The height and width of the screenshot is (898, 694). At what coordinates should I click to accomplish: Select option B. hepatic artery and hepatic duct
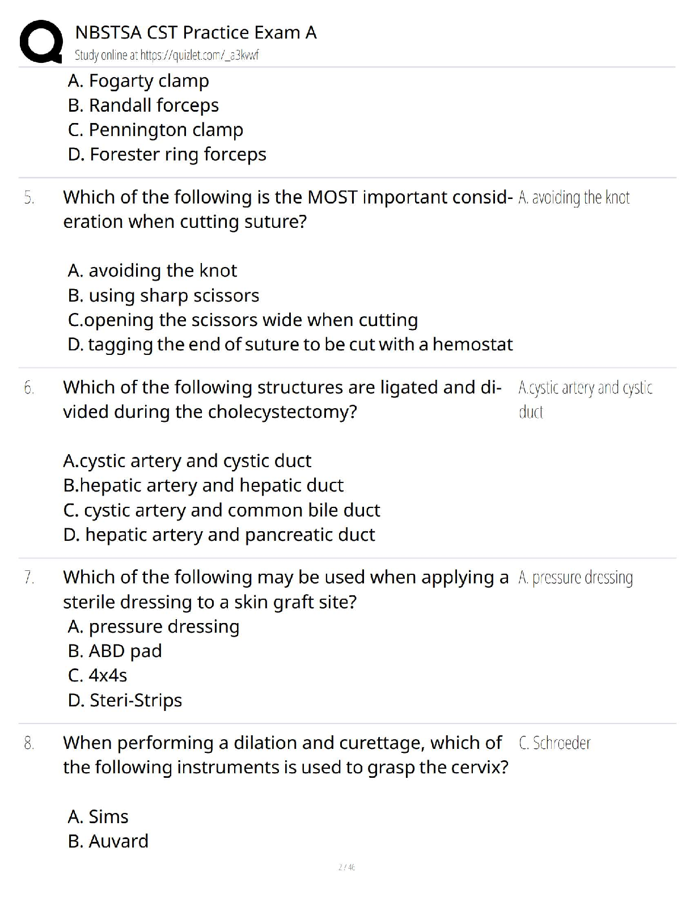click(x=203, y=485)
